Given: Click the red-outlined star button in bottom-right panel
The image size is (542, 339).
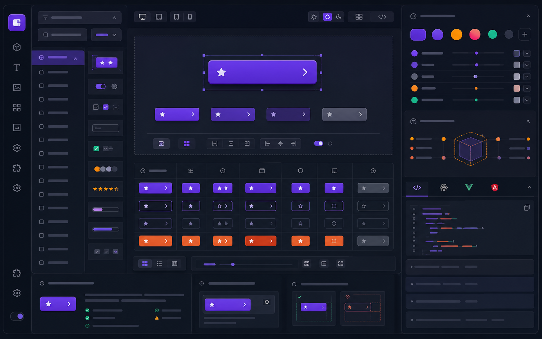Looking at the screenshot, I should pyautogui.click(x=357, y=307).
